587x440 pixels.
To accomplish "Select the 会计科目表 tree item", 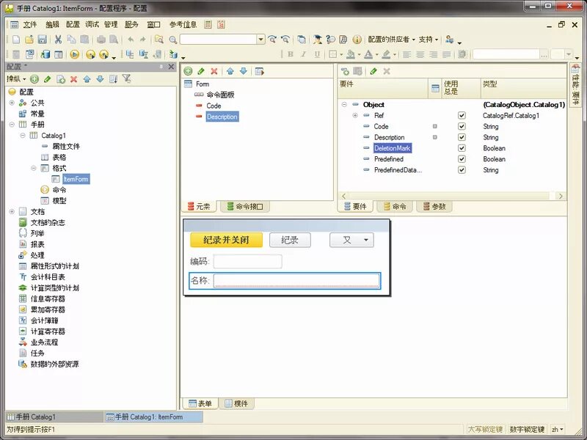I will [48, 277].
